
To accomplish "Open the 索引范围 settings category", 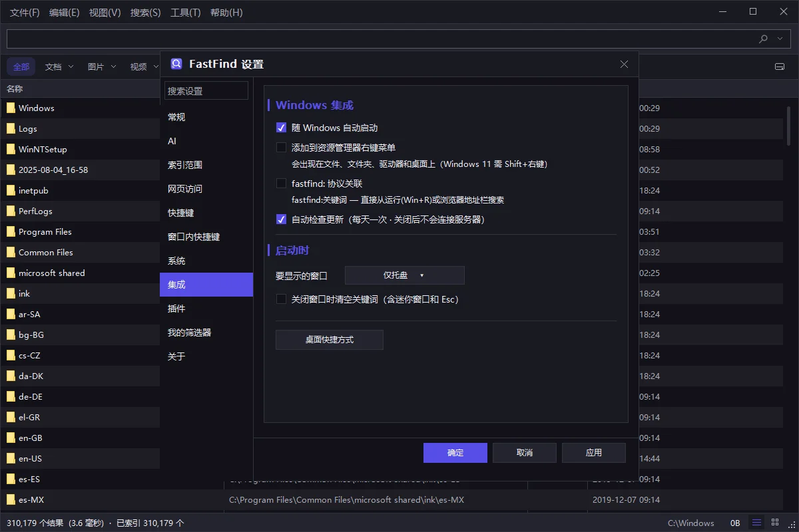I will 206,165.
